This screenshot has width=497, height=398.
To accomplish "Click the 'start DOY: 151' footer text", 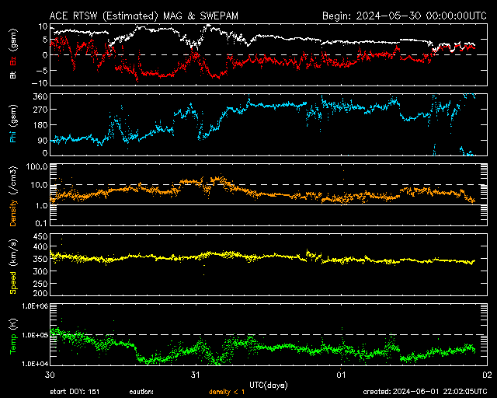I will click(x=75, y=392).
